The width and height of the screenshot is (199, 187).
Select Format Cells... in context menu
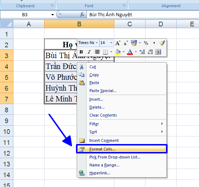[122, 149]
